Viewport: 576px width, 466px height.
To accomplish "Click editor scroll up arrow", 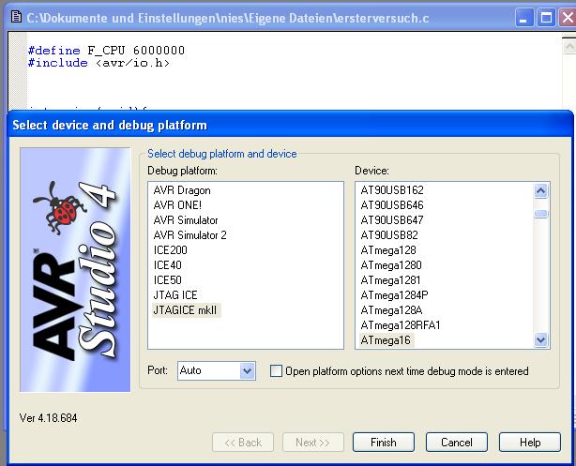I will [569, 46].
